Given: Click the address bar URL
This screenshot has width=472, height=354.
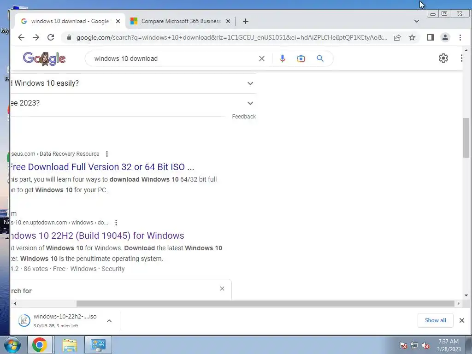Looking at the screenshot, I should click(x=232, y=37).
